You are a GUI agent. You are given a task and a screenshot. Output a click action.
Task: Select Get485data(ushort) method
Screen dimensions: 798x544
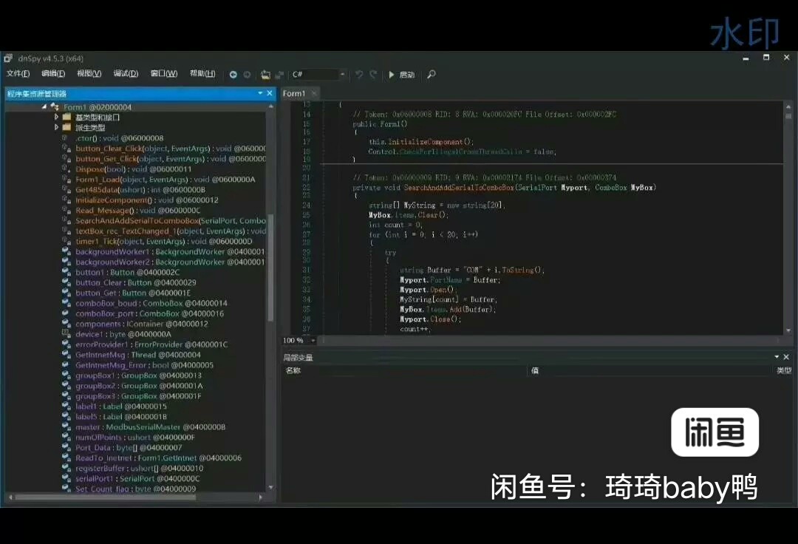click(140, 190)
